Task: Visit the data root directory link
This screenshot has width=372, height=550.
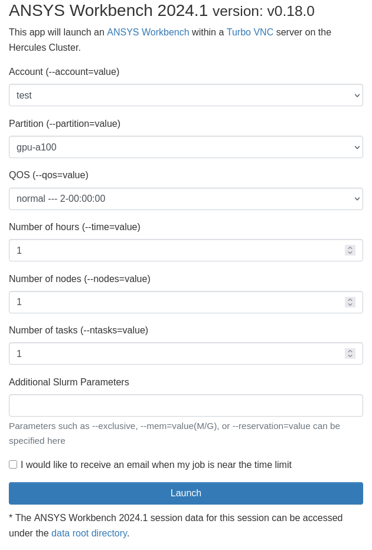Action: pyautogui.click(x=89, y=533)
